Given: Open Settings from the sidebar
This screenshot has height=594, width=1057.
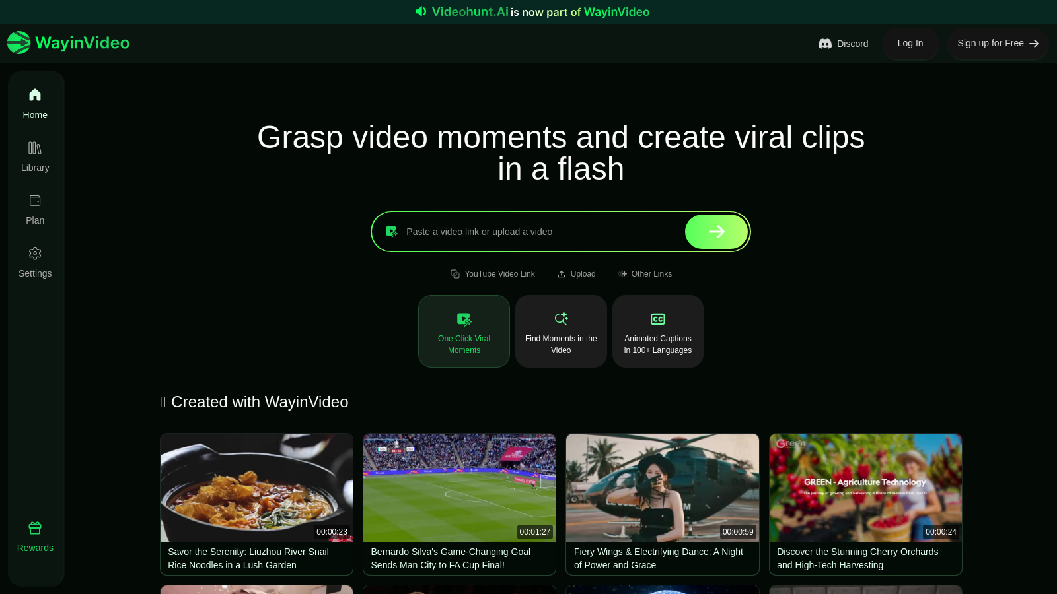Looking at the screenshot, I should click(x=35, y=261).
